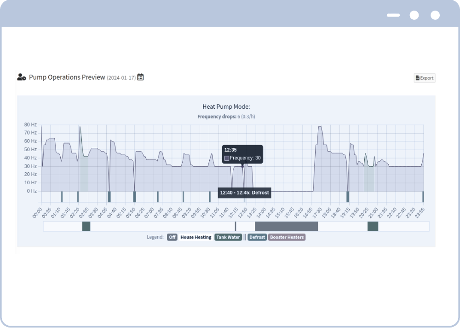Click first Tank Water block in mode bar
460x328 pixels.
pyautogui.click(x=86, y=226)
